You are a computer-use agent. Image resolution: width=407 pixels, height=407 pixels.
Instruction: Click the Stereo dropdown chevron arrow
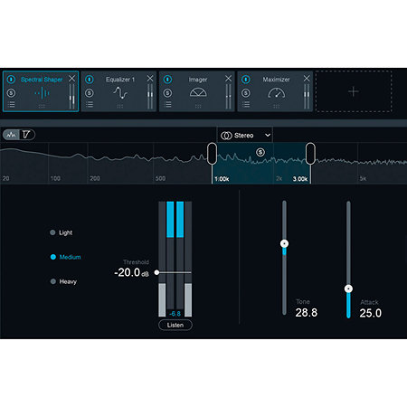click(268, 136)
